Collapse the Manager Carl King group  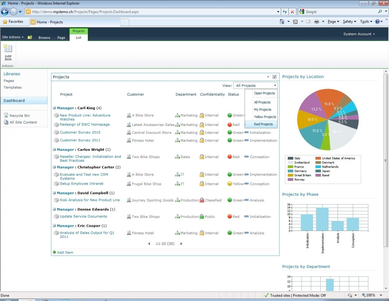[x=54, y=108]
